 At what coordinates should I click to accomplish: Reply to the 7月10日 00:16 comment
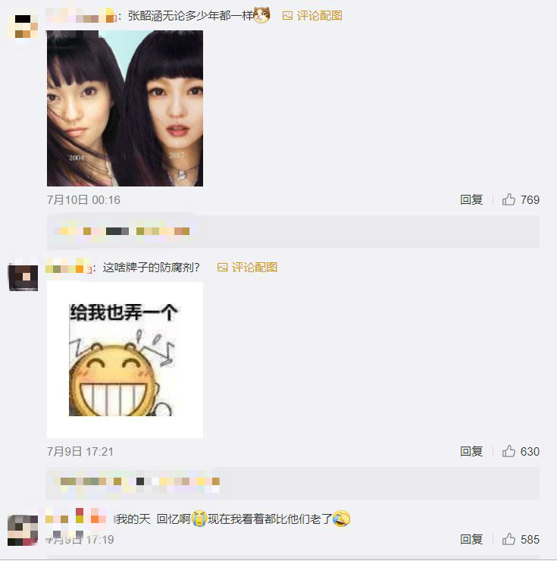click(471, 199)
